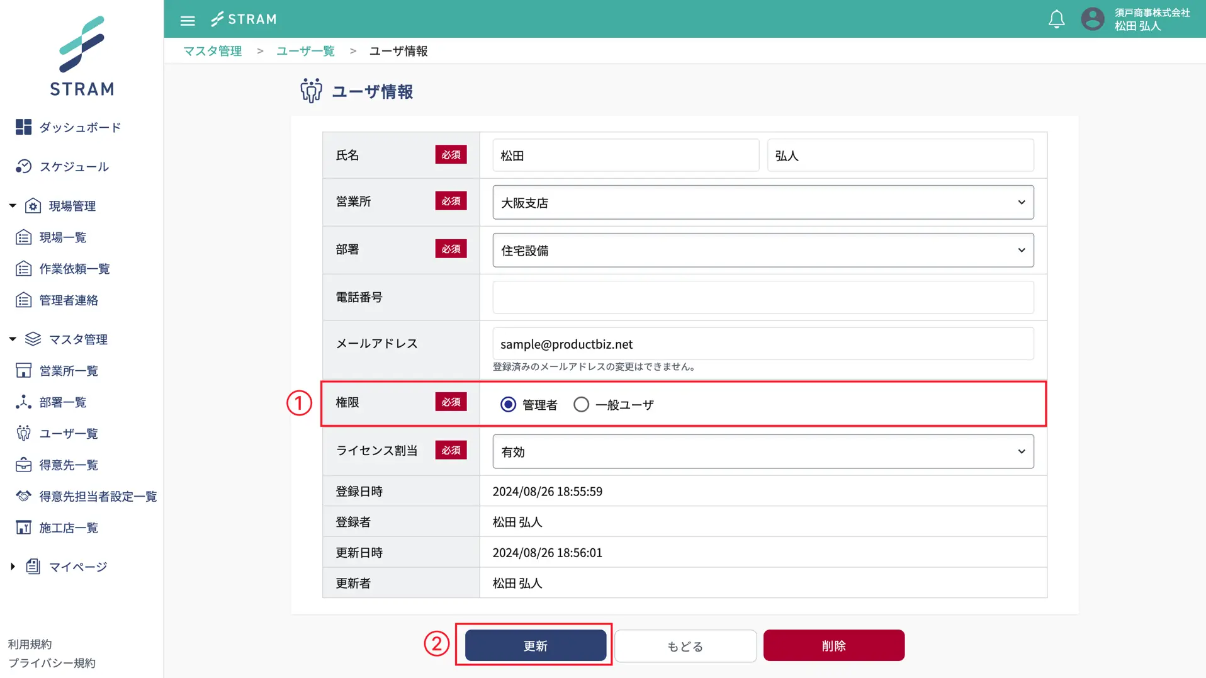Click the 部署一覧 organization icon
Image resolution: width=1206 pixels, height=678 pixels.
pos(23,402)
